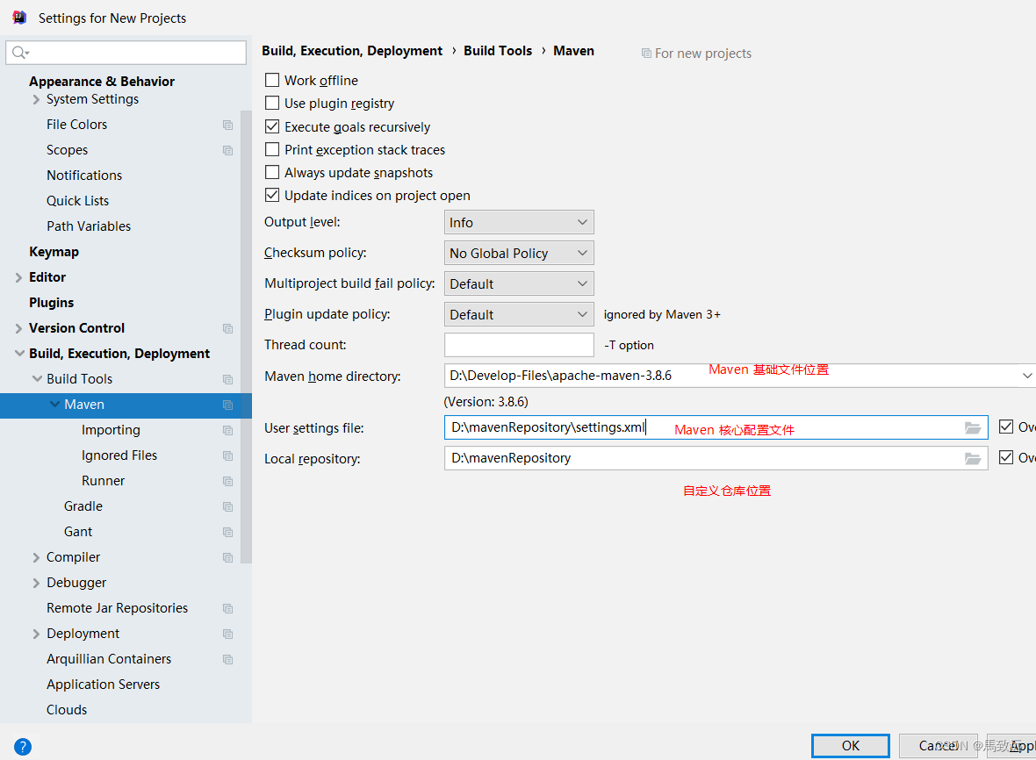Image resolution: width=1036 pixels, height=760 pixels.
Task: Enable Always update snapshots checkbox
Action: coord(272,172)
